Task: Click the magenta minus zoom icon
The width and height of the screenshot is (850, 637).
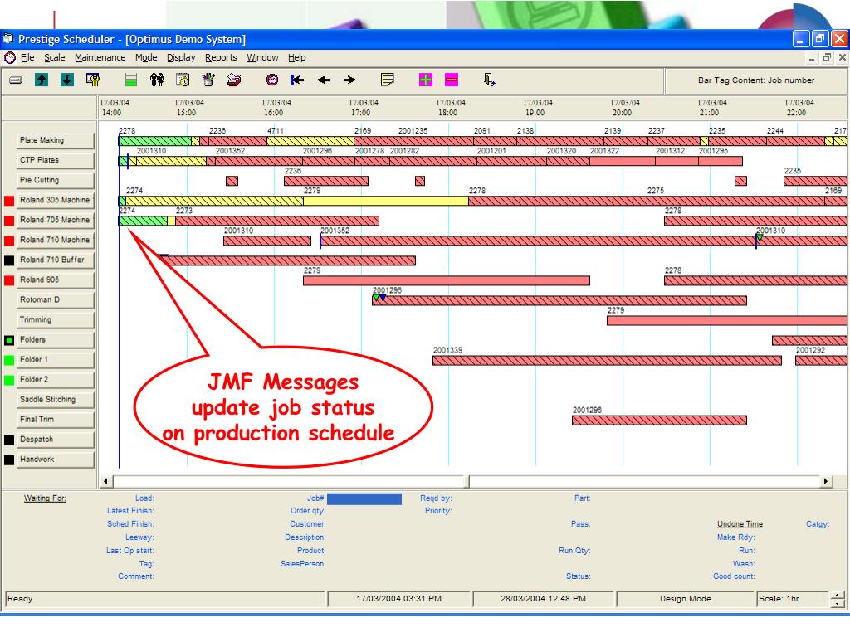Action: pyautogui.click(x=451, y=80)
